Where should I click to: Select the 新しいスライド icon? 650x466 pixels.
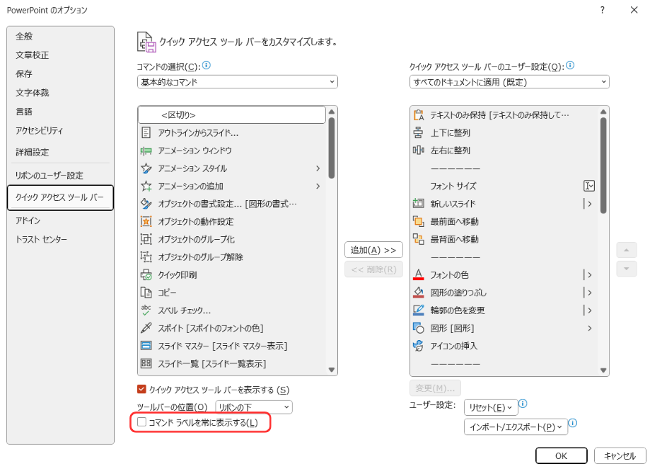click(418, 204)
